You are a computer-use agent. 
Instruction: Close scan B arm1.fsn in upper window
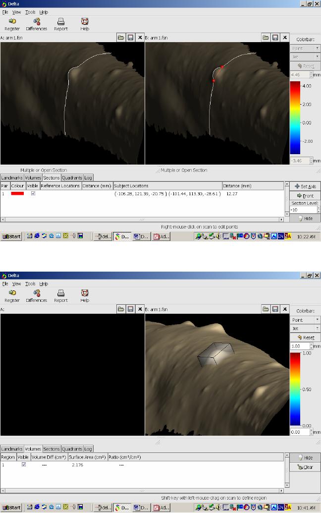(285, 38)
